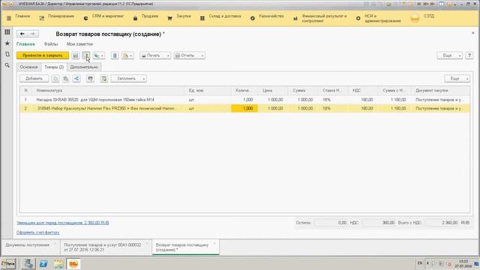
Task: Select the Насадка SKRAB 35520 row
Action: [x=245, y=100]
